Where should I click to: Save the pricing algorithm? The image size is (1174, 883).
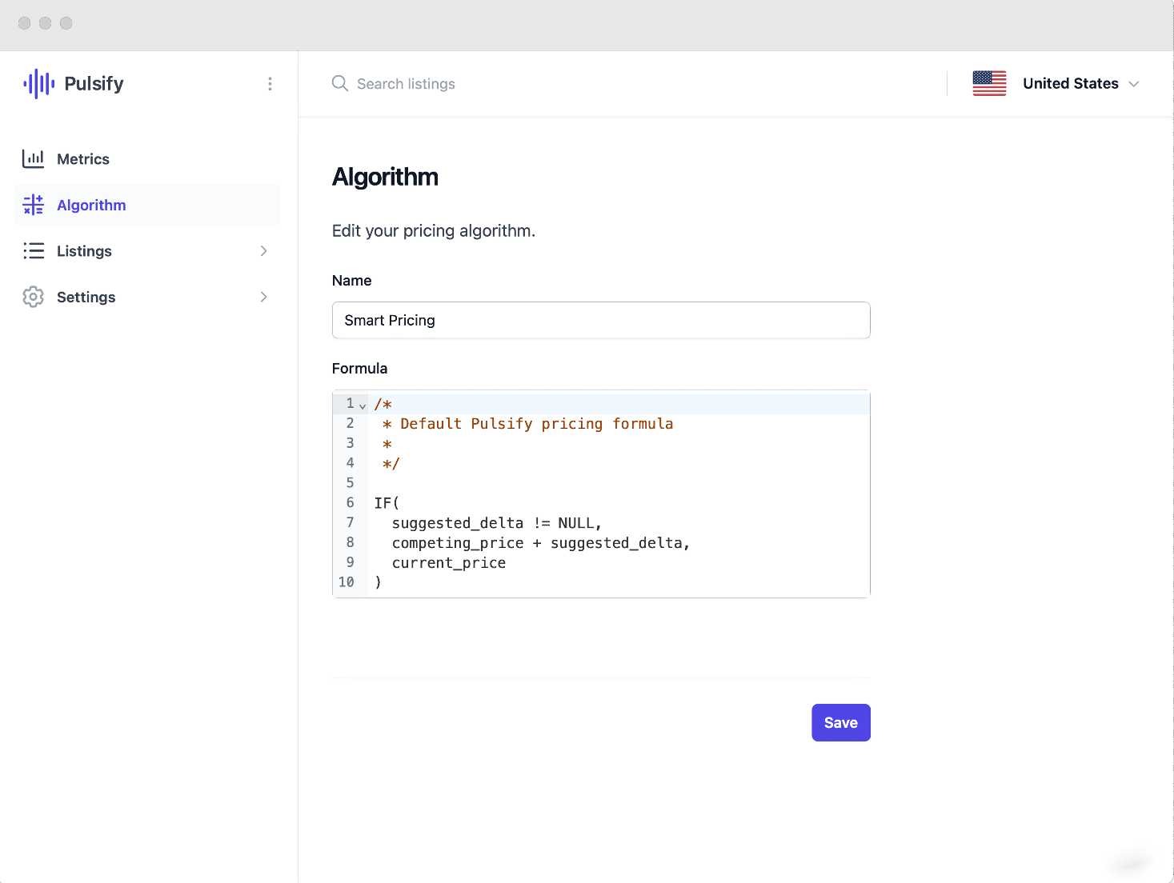click(x=841, y=722)
